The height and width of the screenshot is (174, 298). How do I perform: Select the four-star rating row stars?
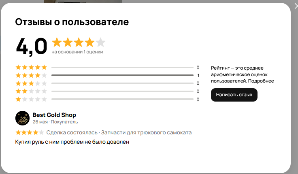(x=31, y=75)
